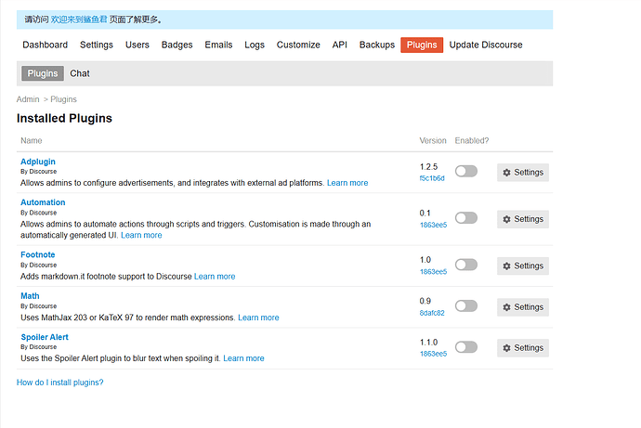641x428 pixels.
Task: Open the Spoiler Alert name link
Action: tap(45, 337)
